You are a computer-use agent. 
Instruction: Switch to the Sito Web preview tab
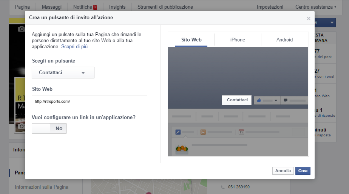(191, 40)
